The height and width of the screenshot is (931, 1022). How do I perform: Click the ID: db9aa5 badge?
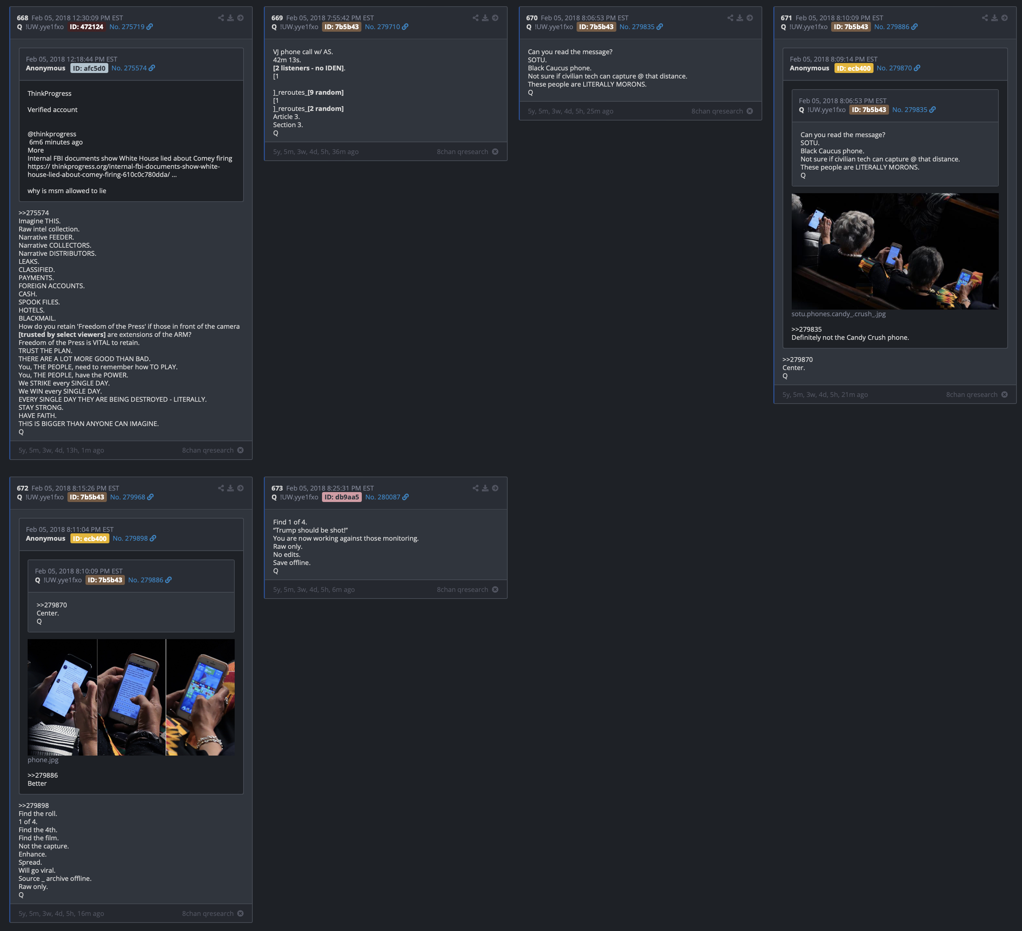(x=342, y=497)
